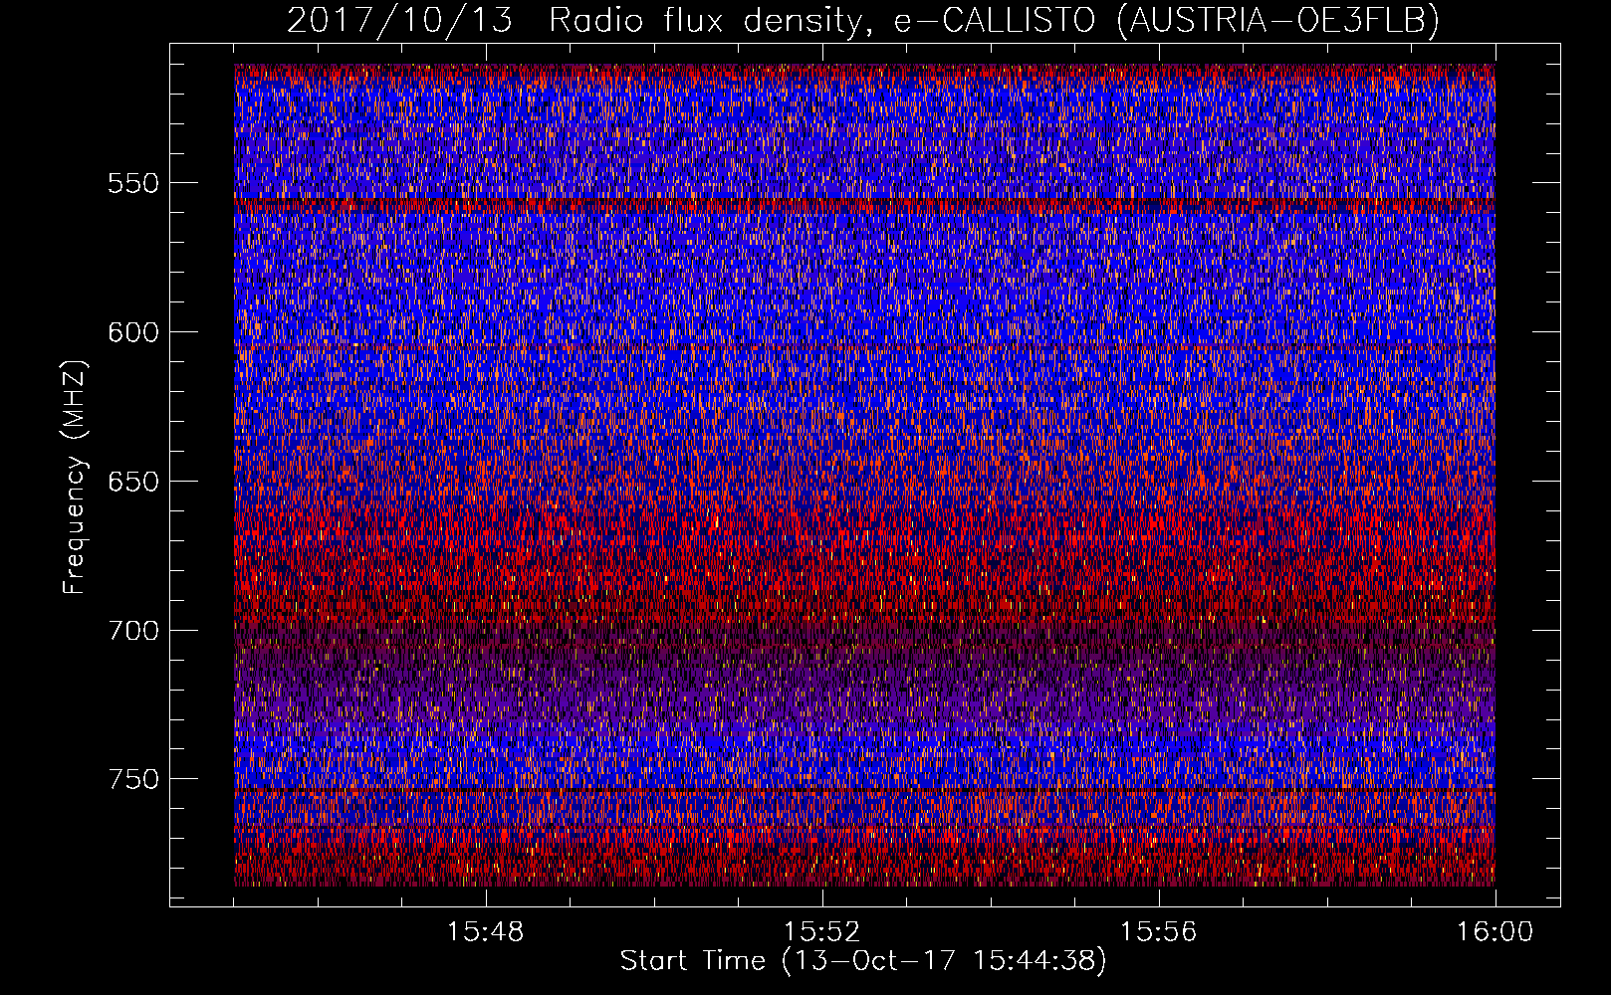Screen dimensions: 1611x995
Task: Click the 15:52 time tick label
Action: tap(821, 932)
